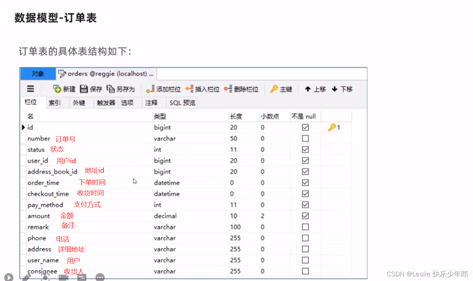Click 插入栏位 to insert a field

203,89
